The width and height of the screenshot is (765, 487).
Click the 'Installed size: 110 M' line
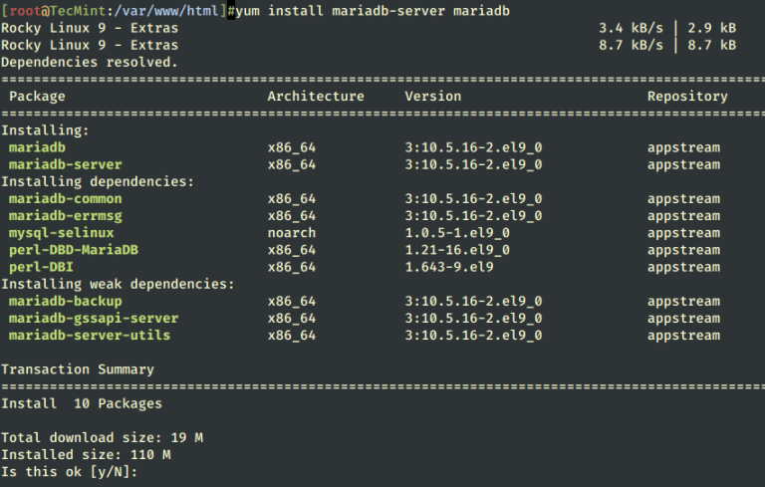click(85, 455)
